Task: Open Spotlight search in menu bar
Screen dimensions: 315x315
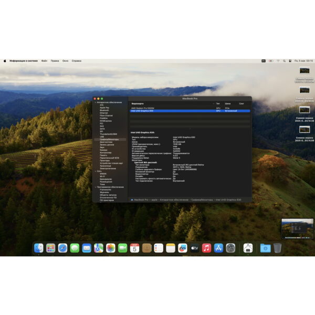Action: pyautogui.click(x=284, y=61)
